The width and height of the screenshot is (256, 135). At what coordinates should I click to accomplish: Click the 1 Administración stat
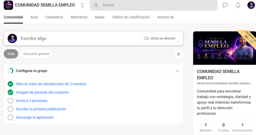tap(242, 127)
